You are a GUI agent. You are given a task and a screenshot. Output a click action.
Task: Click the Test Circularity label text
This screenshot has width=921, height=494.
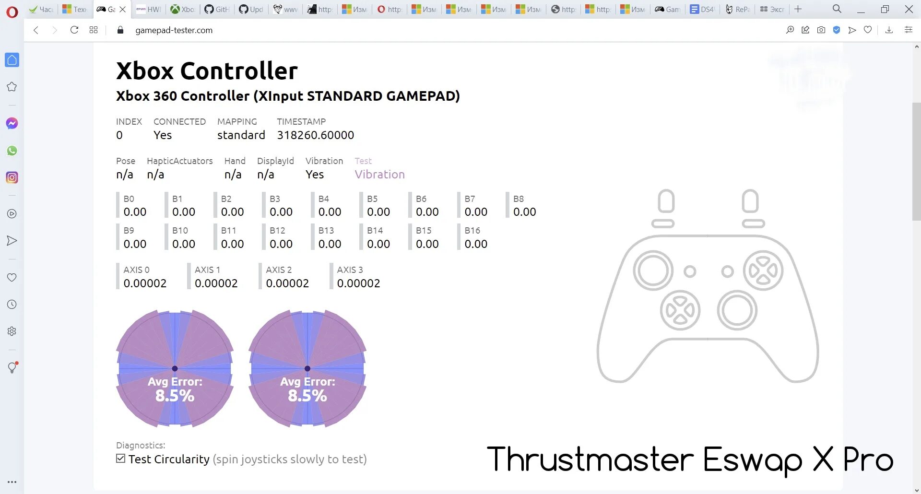tap(169, 459)
